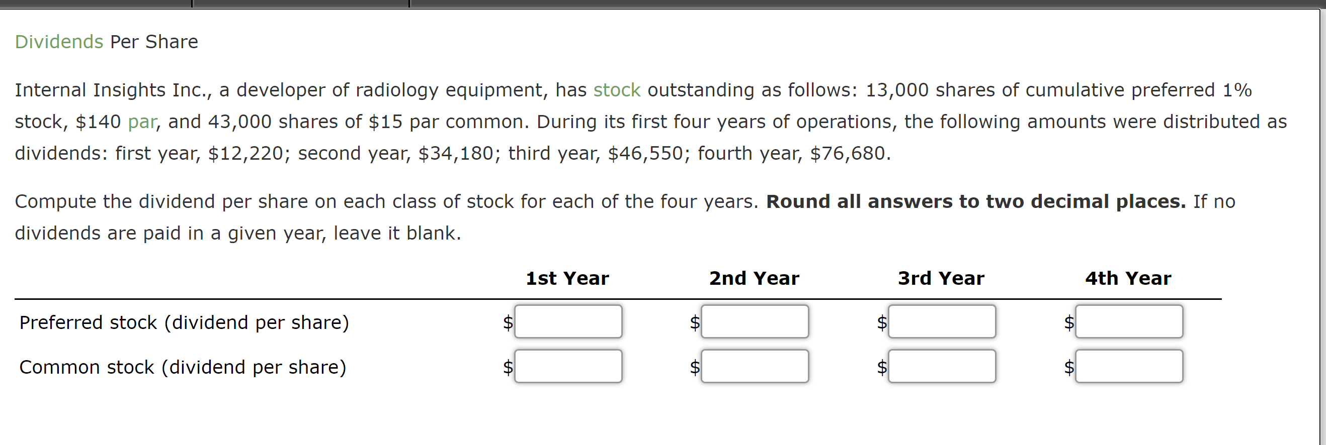Click the '4th Year' column header
This screenshot has width=1326, height=445.
(x=1128, y=278)
